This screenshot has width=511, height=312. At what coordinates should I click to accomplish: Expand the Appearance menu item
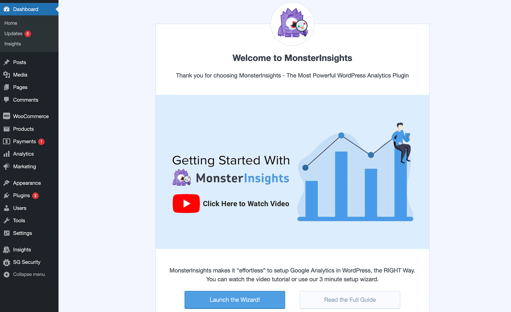pos(27,183)
